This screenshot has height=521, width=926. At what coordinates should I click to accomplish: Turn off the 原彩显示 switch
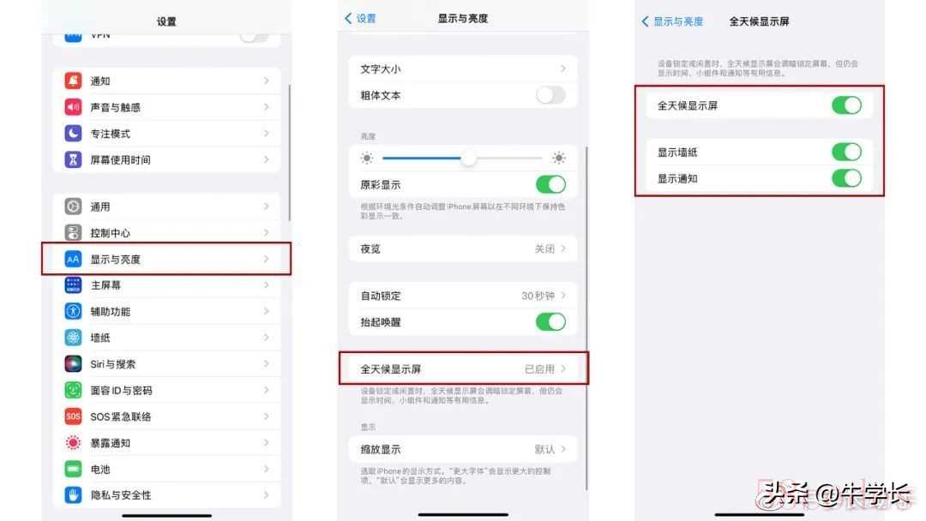pyautogui.click(x=550, y=185)
